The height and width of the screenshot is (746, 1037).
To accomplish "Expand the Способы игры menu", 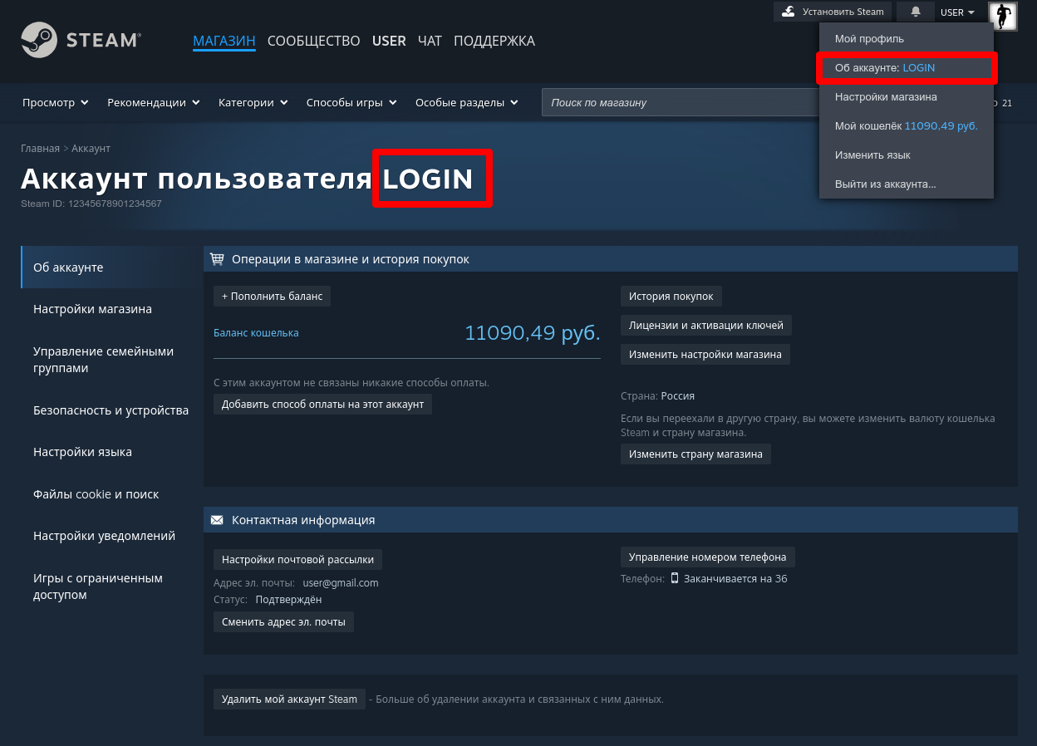I will [351, 103].
